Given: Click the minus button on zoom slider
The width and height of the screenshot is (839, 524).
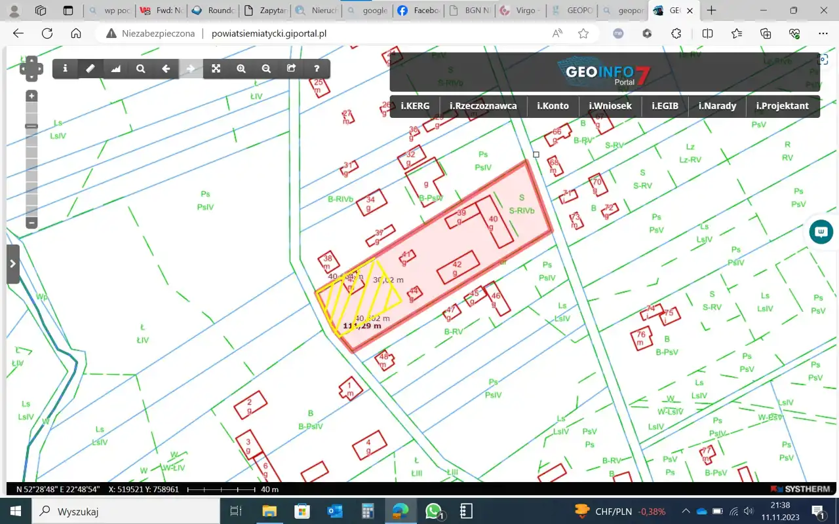Looking at the screenshot, I should coord(31,223).
